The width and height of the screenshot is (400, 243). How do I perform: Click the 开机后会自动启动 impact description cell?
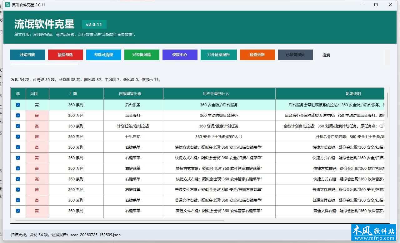[x=330, y=137]
